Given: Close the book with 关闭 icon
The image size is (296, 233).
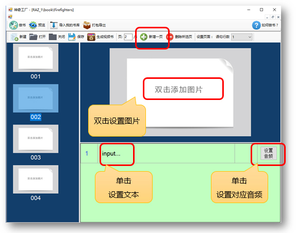Looking at the screenshot, I should (53, 37).
